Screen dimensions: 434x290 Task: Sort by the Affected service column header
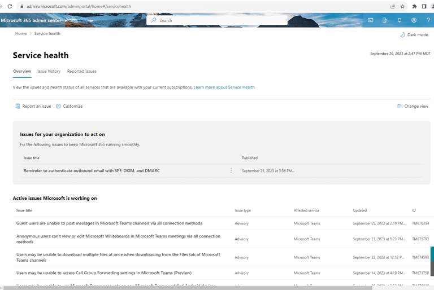coord(306,210)
